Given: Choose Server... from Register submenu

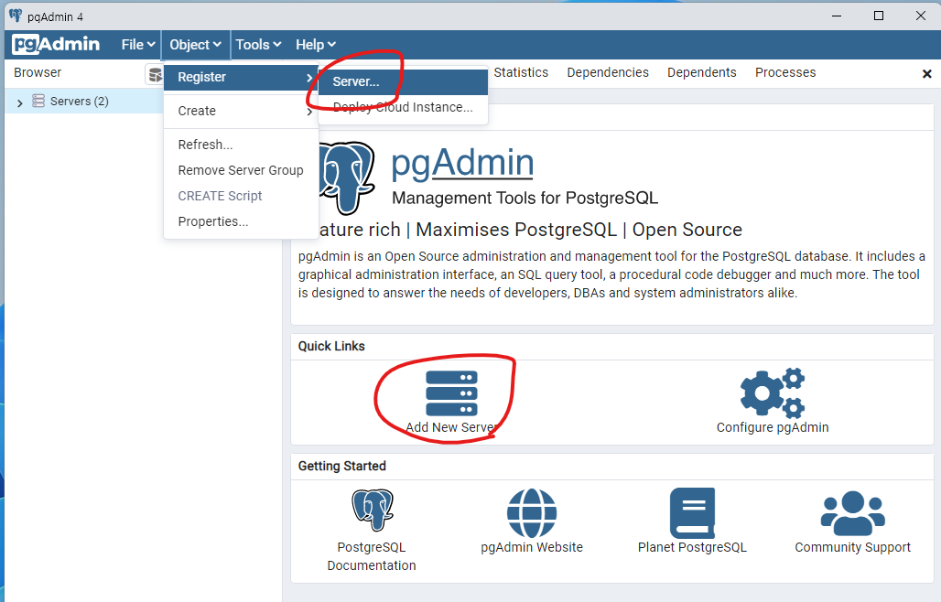Looking at the screenshot, I should click(403, 81).
